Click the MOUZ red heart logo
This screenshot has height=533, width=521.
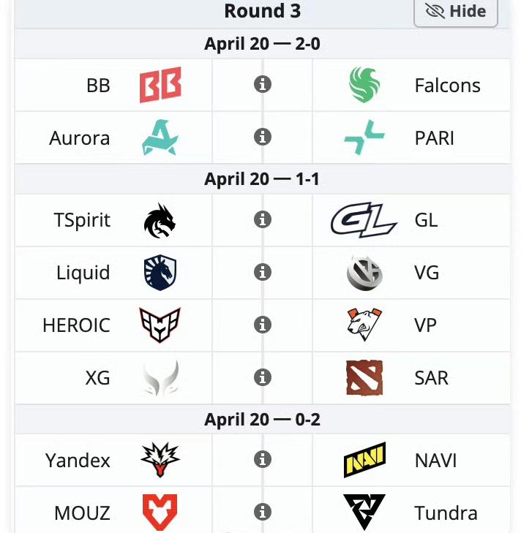point(160,513)
